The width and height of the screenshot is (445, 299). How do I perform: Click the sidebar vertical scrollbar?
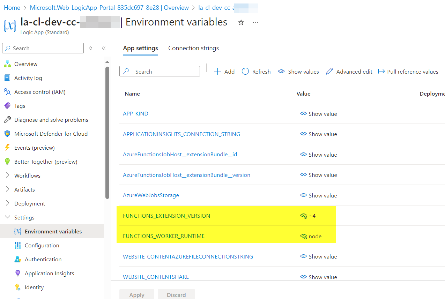[107, 133]
